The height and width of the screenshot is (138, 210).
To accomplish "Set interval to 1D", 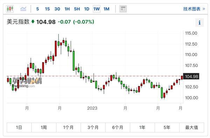I will (87, 9).
